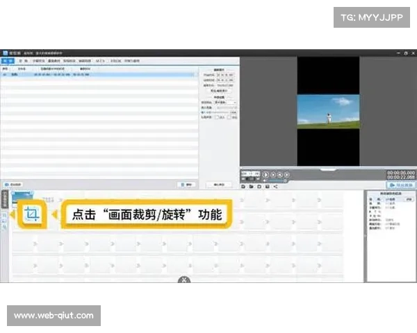Click the preview progress bar

[x=328, y=168]
